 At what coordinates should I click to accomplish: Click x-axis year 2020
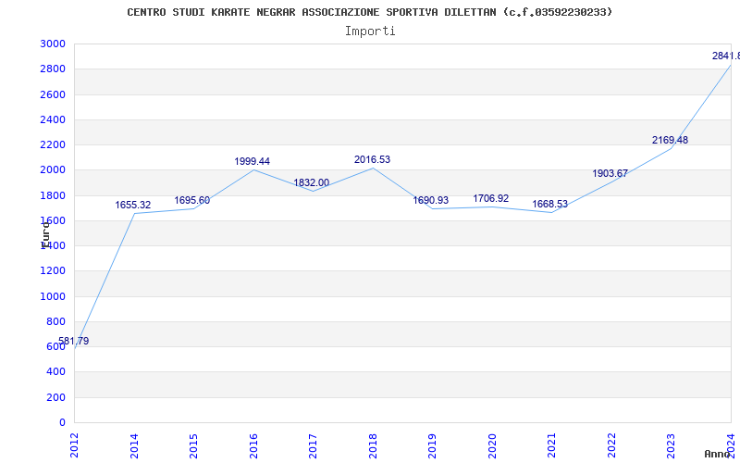[x=492, y=445]
